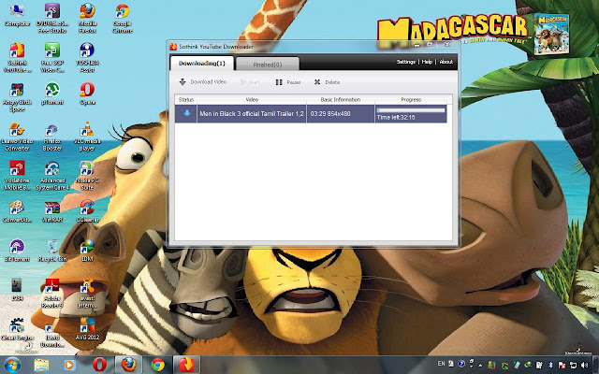Select the WinRAR desktop icon
Viewport: 599px width, 374px height.
[52, 211]
